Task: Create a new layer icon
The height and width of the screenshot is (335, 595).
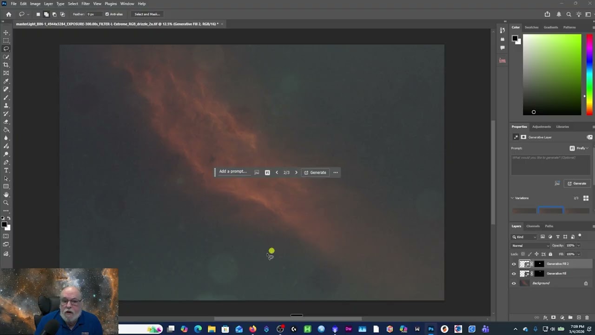Action: pos(579,317)
